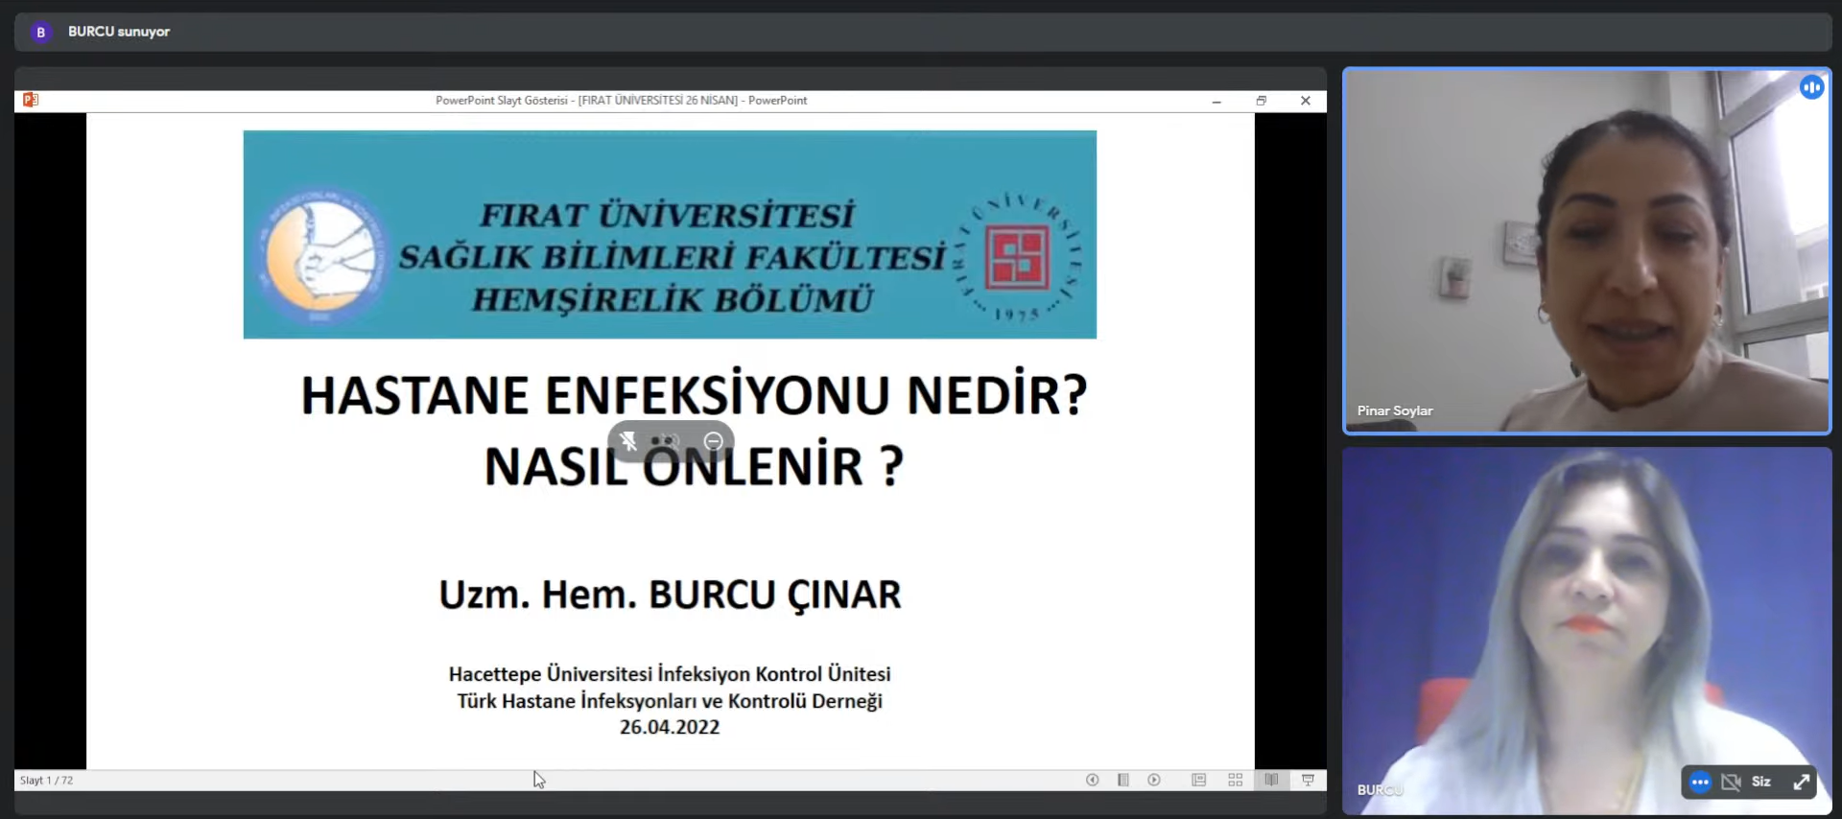The height and width of the screenshot is (819, 1842).
Task: Click the PowerPoint app icon in title bar
Action: tap(30, 100)
